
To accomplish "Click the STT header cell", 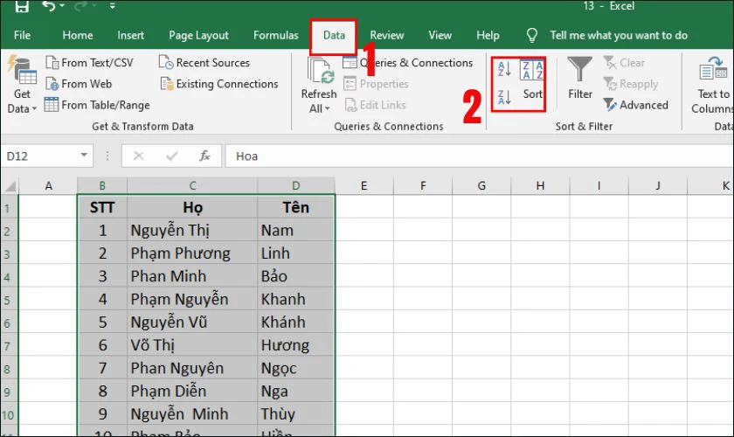I will tap(102, 207).
